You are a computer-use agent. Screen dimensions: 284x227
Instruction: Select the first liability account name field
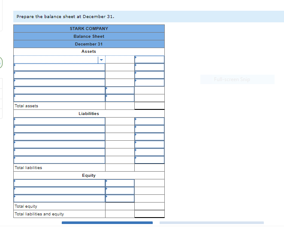click(59, 121)
